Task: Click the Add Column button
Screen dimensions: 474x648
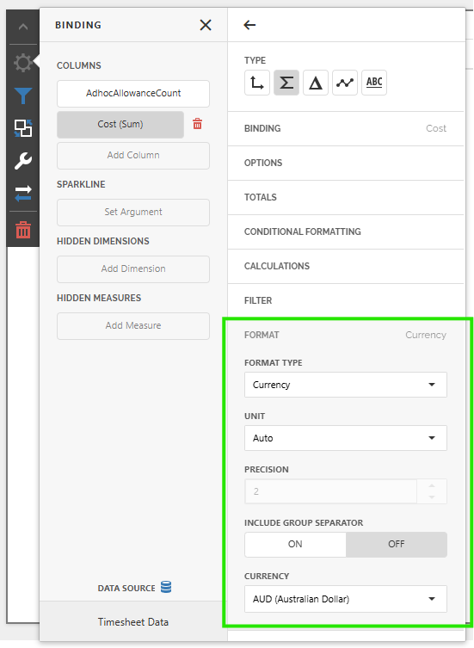Action: 133,156
